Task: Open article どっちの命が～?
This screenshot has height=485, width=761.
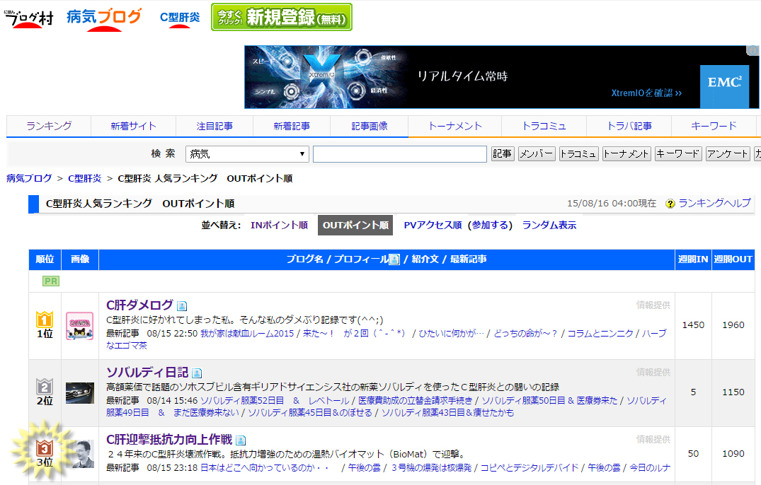Action: [525, 333]
